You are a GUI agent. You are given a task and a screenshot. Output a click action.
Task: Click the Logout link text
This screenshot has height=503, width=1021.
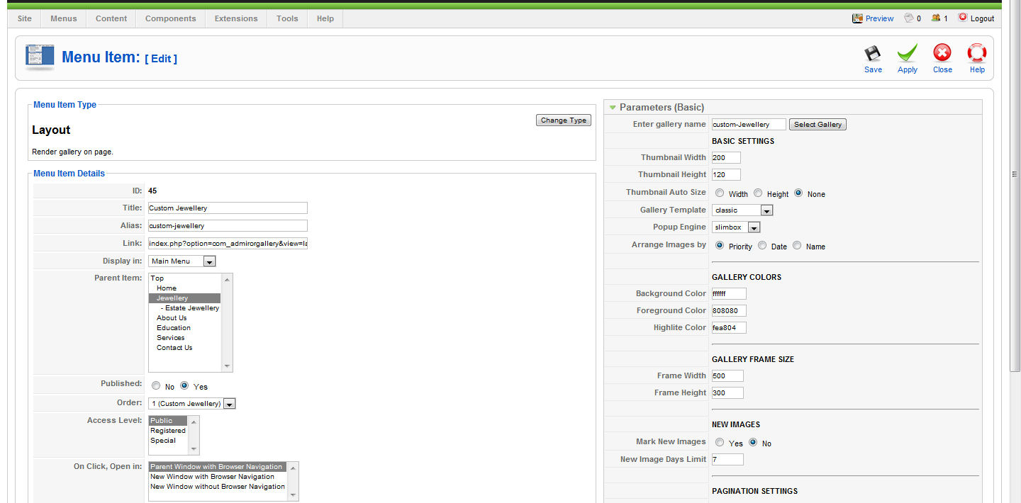982,18
